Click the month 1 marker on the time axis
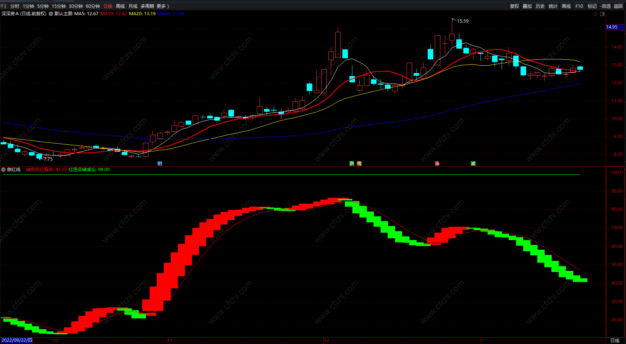The width and height of the screenshot is (626, 344). tap(482, 341)
